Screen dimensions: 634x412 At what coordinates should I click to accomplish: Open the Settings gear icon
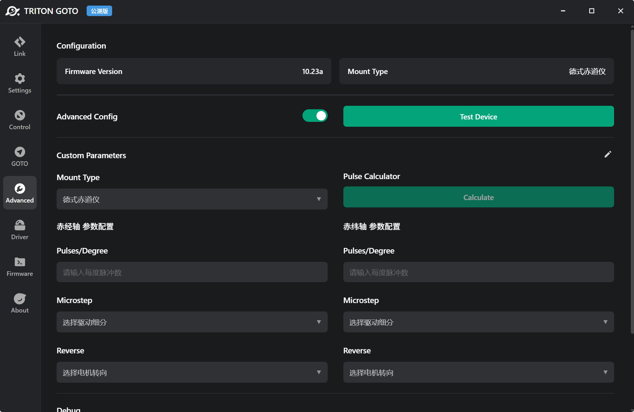20,83
